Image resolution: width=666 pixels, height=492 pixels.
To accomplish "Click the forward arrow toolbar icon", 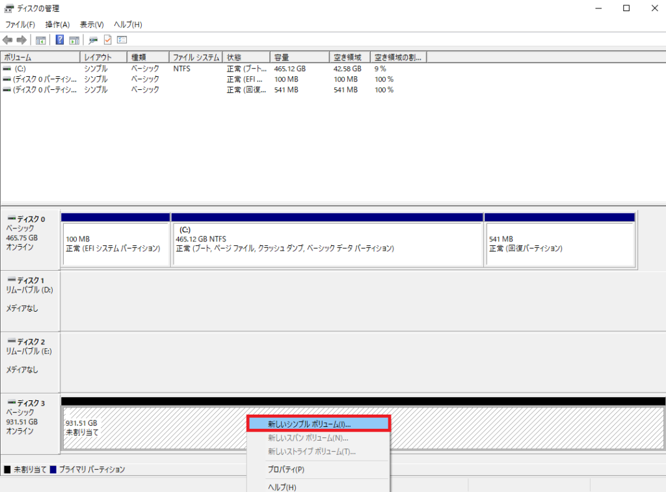I will [21, 40].
